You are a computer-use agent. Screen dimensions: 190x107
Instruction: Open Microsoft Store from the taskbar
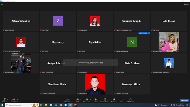(51, 105)
